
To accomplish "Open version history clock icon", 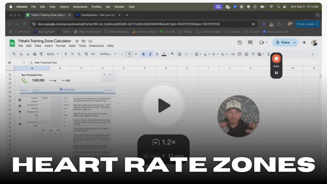I will (x=240, y=42).
